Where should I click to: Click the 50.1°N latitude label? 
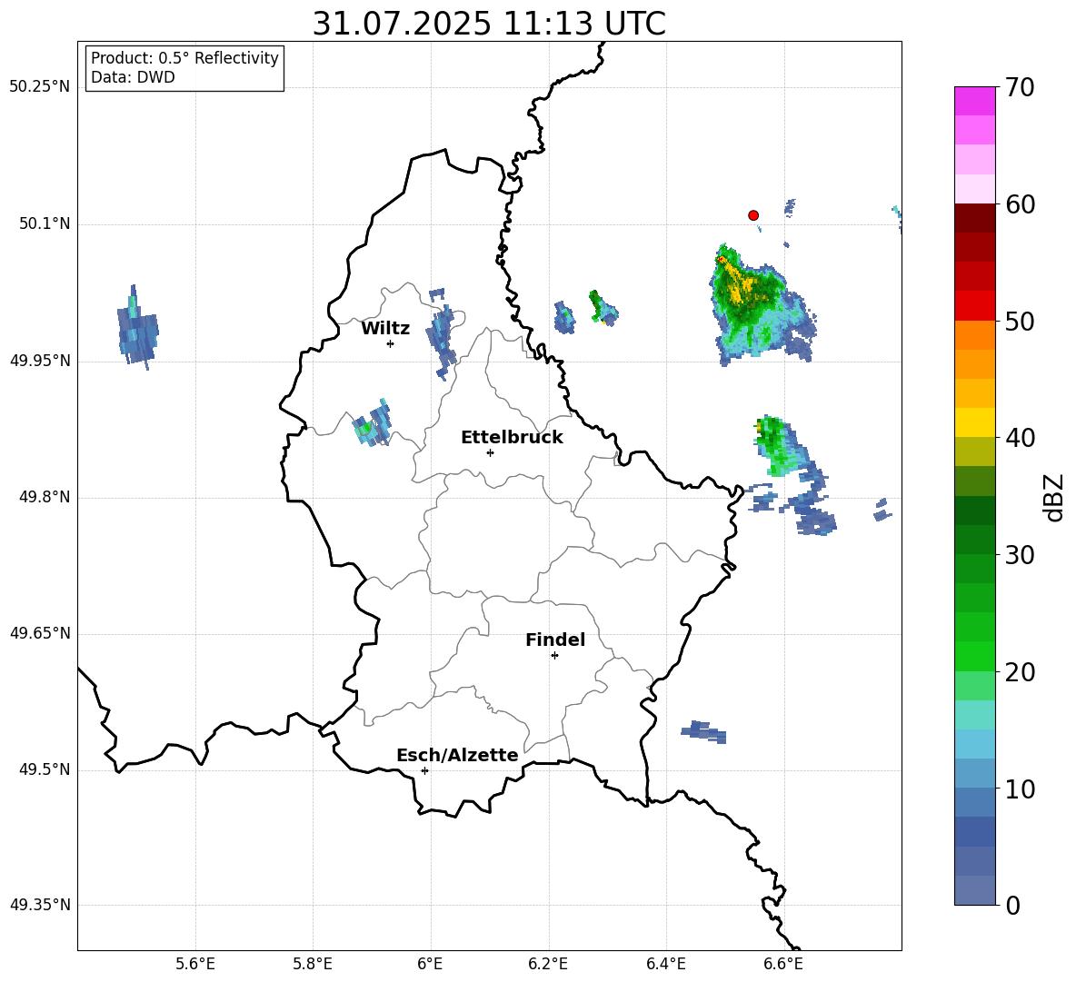(x=45, y=224)
